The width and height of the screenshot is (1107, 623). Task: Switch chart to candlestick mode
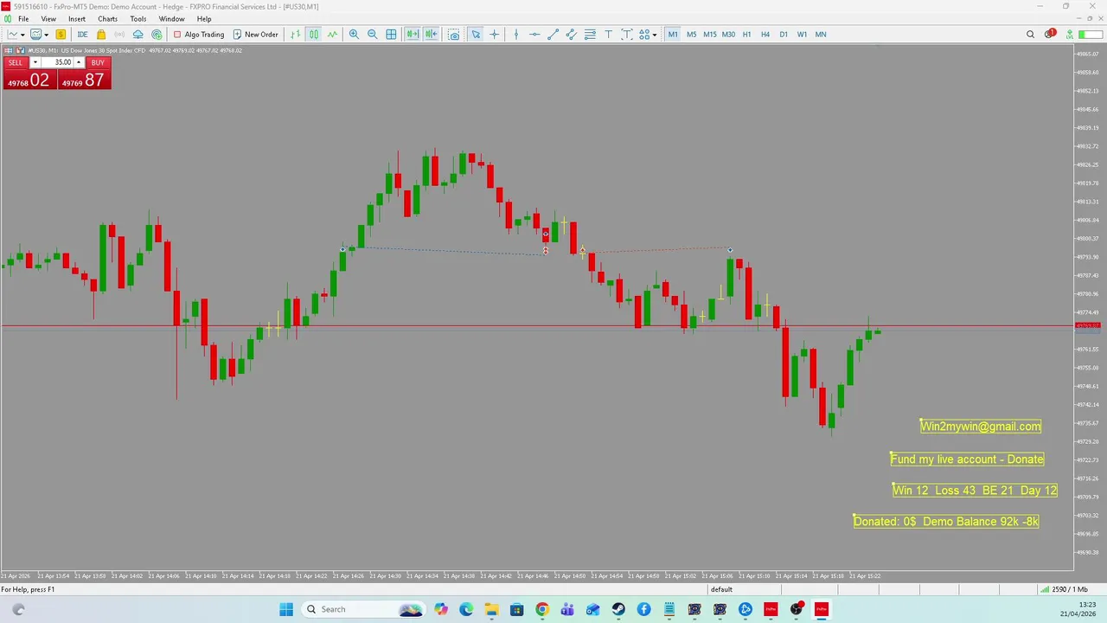[314, 35]
